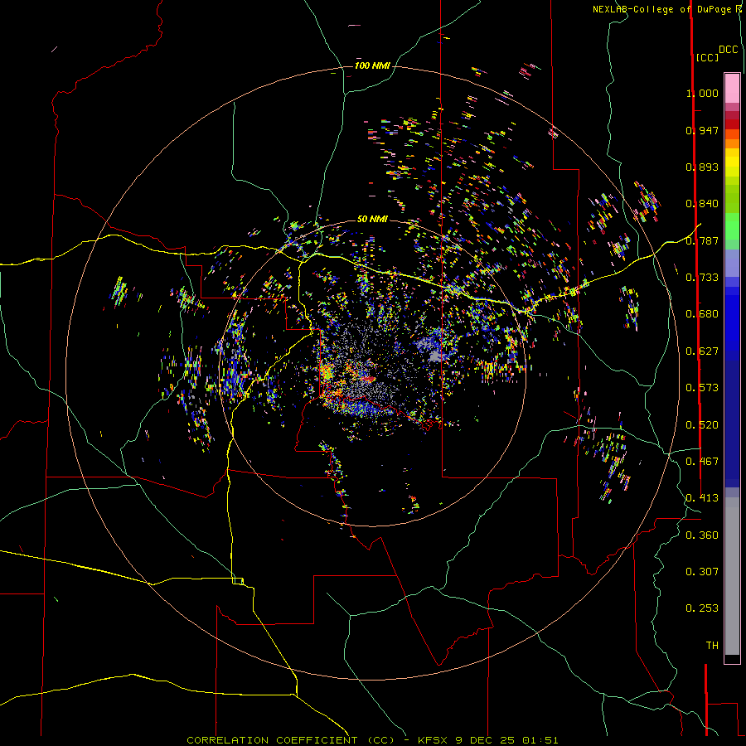746x746 pixels.
Task: Select the 0.467 scale value
Action: coord(702,462)
